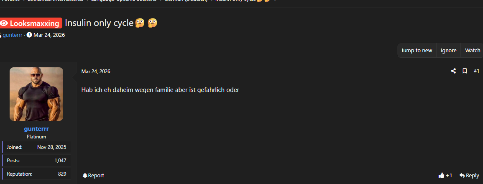Like the post using the thumbs-up icon
483x184 pixels.
pyautogui.click(x=442, y=175)
